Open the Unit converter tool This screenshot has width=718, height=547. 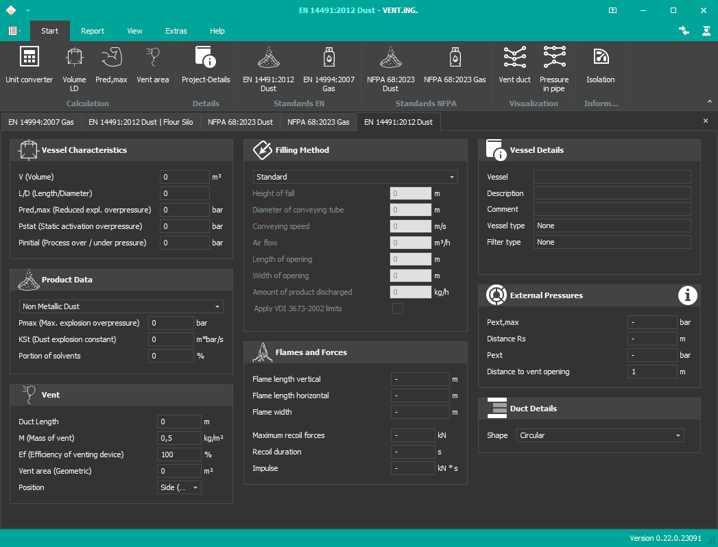click(29, 65)
